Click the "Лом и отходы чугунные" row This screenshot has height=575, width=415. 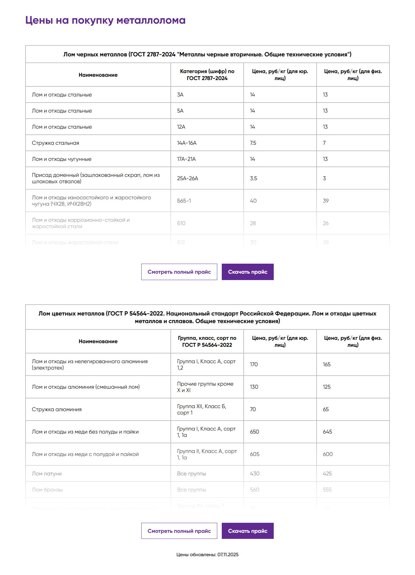pos(62,159)
